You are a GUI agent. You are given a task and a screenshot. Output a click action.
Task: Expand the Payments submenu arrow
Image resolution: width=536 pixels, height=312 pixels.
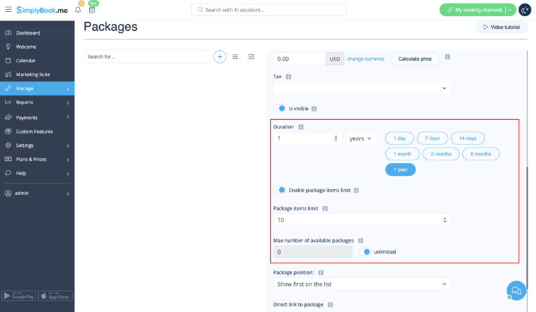click(x=68, y=117)
